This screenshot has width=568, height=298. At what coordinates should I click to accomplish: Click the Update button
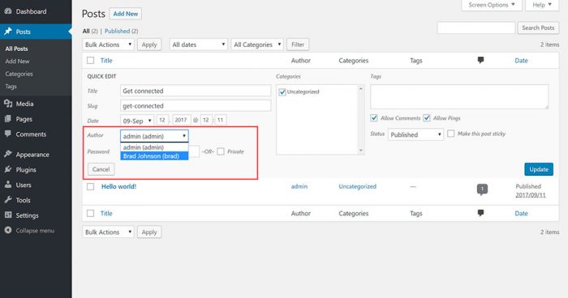click(x=539, y=169)
